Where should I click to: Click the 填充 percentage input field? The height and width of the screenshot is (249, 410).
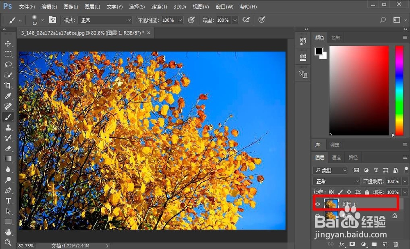click(393, 192)
